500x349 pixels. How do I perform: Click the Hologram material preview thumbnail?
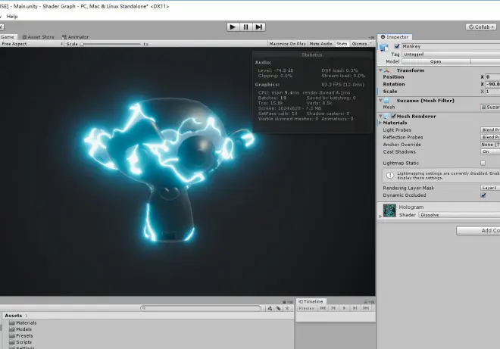[x=389, y=210]
